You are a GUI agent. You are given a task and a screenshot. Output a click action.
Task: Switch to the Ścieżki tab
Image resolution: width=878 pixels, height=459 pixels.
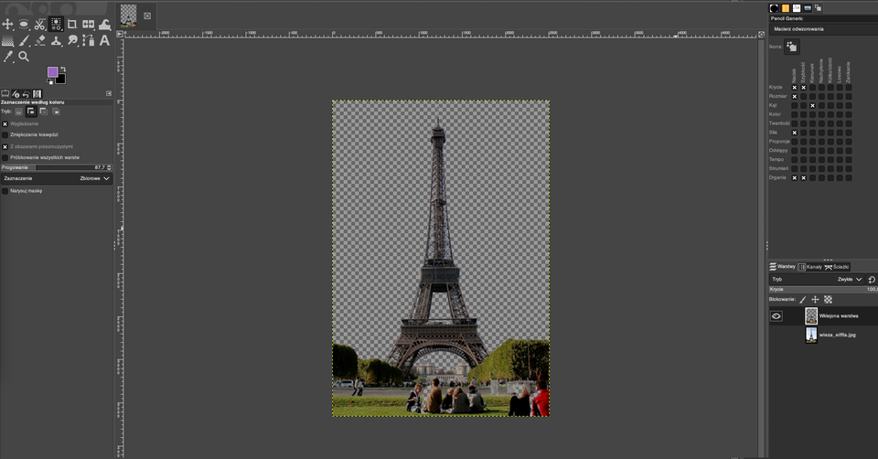point(836,266)
